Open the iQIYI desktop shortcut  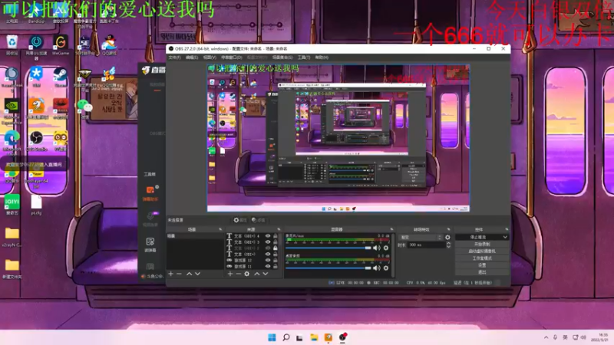point(12,205)
